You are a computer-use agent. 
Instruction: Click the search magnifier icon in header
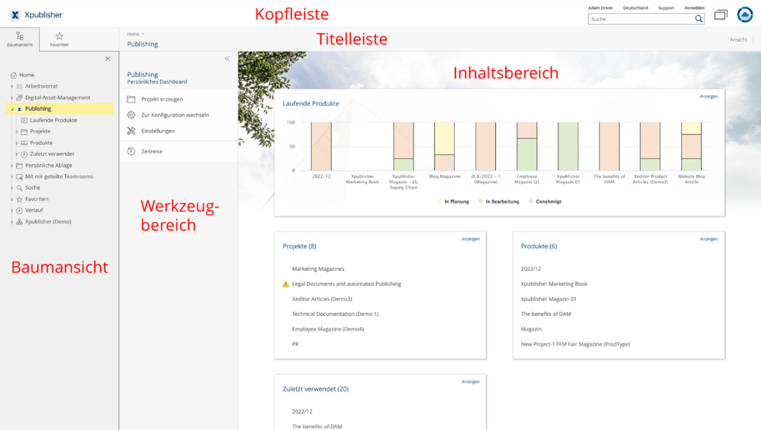699,19
